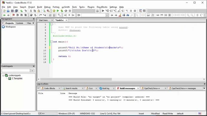Viewport: 207px width, 116px height.
Task: Click the New file toolbar icon
Action: [x=4, y=11]
